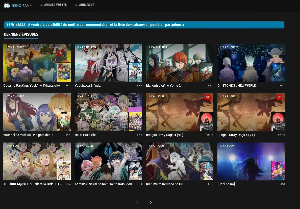Click EP 2 label of Niehime to Kemono no Ou
The width and height of the screenshot is (300, 209).
[x=211, y=184]
